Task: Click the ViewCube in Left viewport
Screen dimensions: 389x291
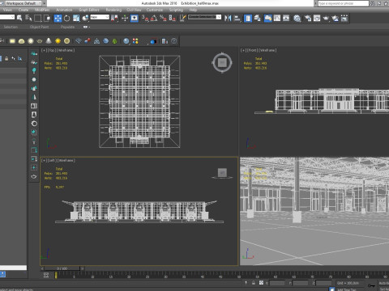Action: 222,173
